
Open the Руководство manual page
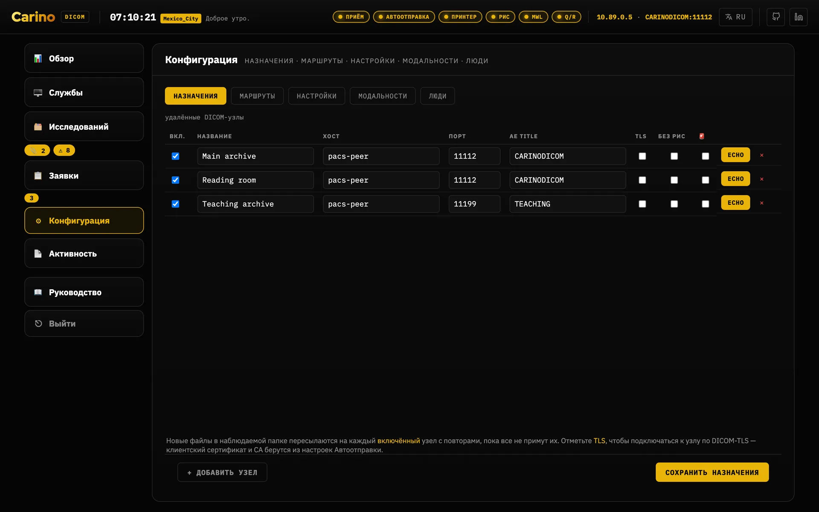pyautogui.click(x=84, y=292)
